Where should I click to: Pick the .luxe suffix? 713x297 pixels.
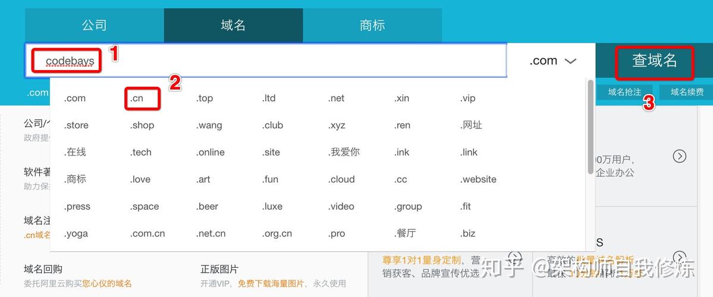click(x=272, y=207)
